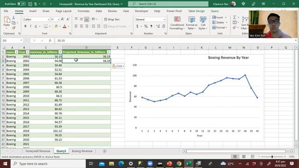
Task: Increase font size with A-up icon
Action: 63,19
